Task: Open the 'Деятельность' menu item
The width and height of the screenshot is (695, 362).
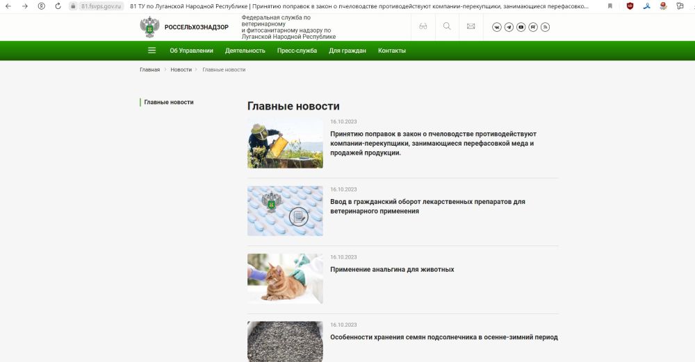Action: tap(245, 51)
